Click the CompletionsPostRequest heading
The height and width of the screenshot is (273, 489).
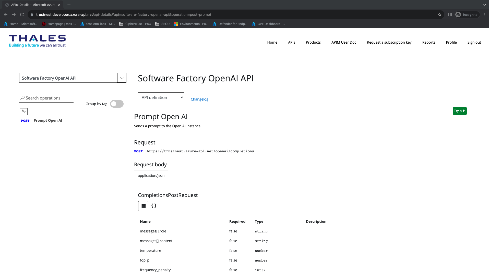tap(168, 195)
